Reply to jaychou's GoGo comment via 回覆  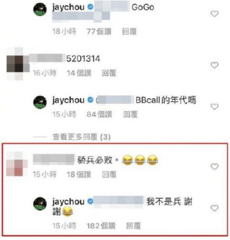(129, 32)
